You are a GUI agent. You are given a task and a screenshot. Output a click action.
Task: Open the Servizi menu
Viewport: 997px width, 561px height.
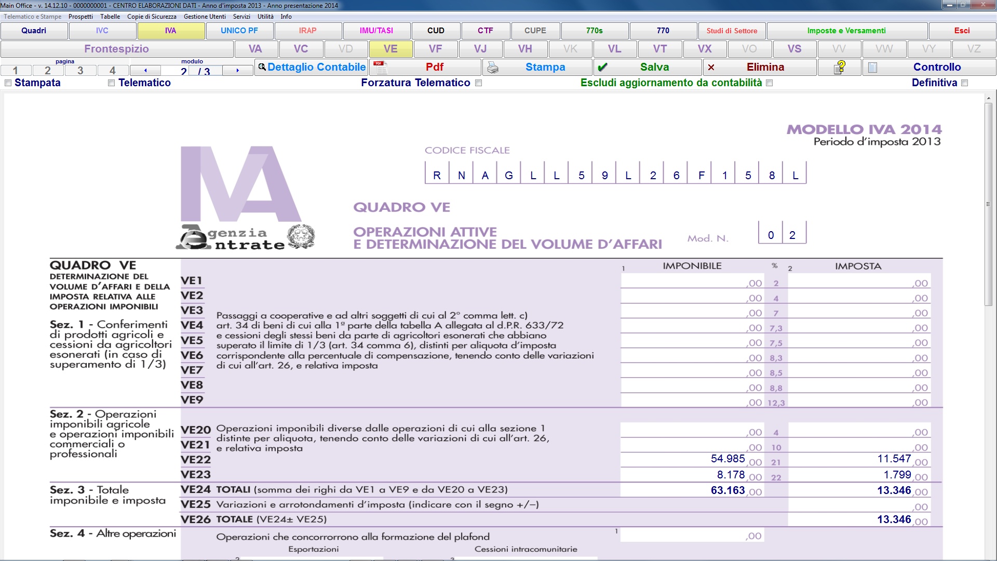(241, 17)
